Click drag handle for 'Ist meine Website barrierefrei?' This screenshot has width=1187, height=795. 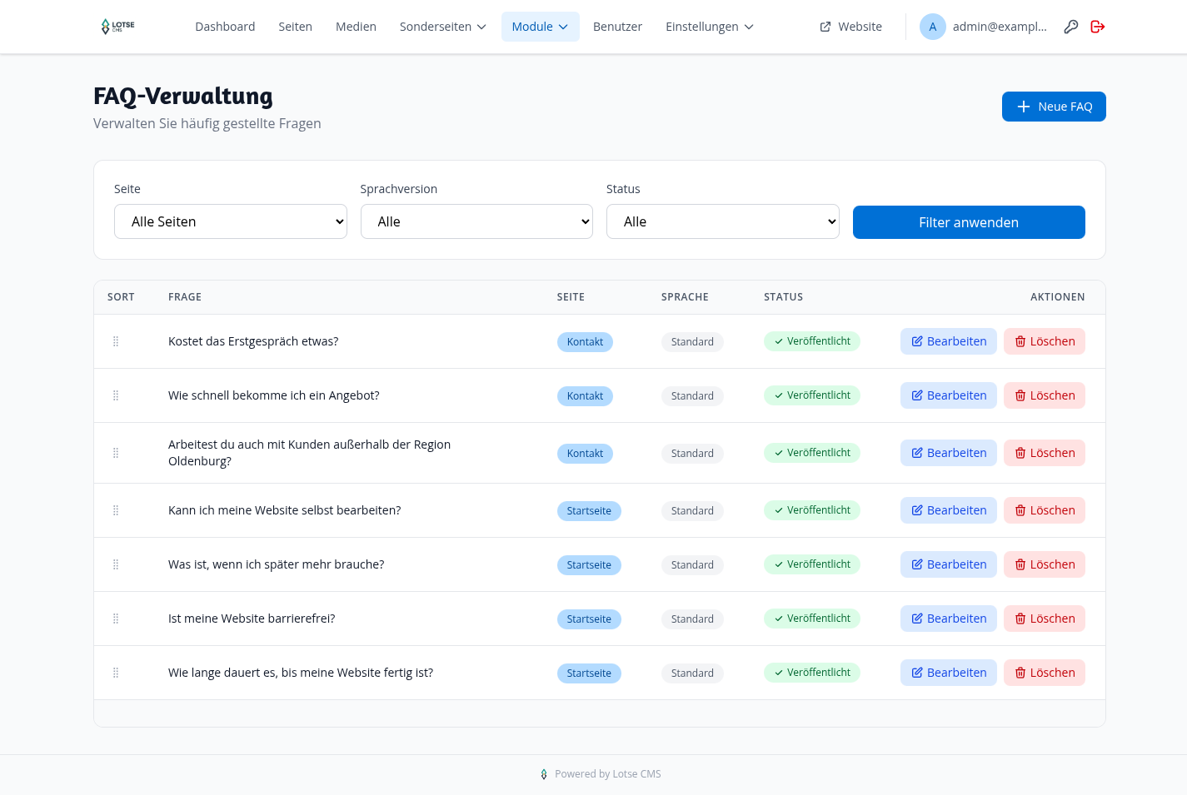[116, 619]
